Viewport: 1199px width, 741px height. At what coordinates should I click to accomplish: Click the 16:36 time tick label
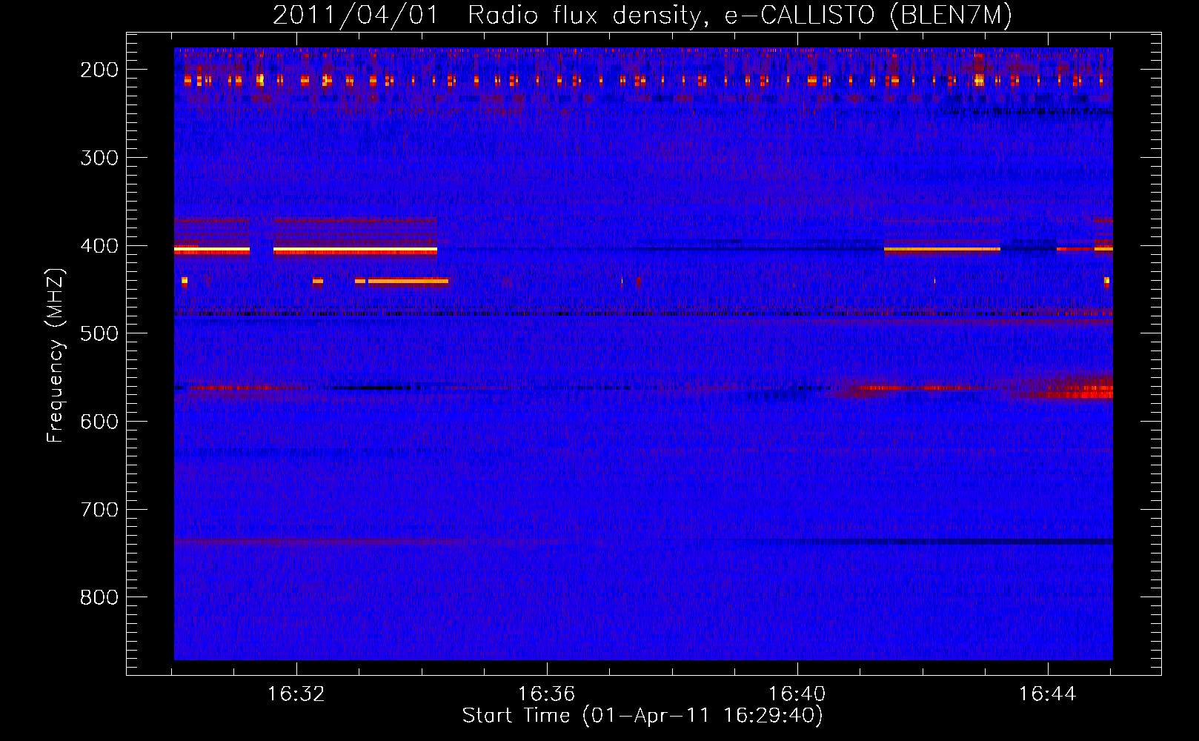[x=547, y=694]
